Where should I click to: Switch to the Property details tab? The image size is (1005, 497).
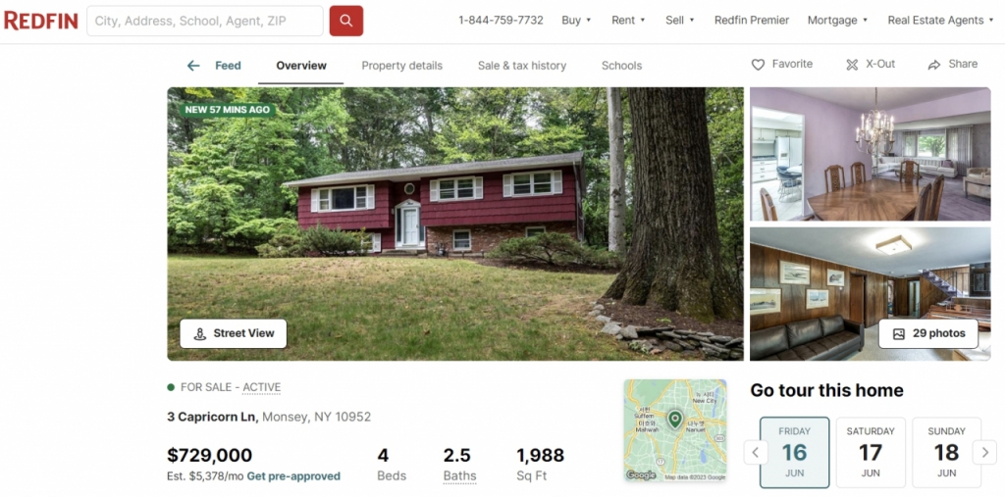(x=401, y=66)
